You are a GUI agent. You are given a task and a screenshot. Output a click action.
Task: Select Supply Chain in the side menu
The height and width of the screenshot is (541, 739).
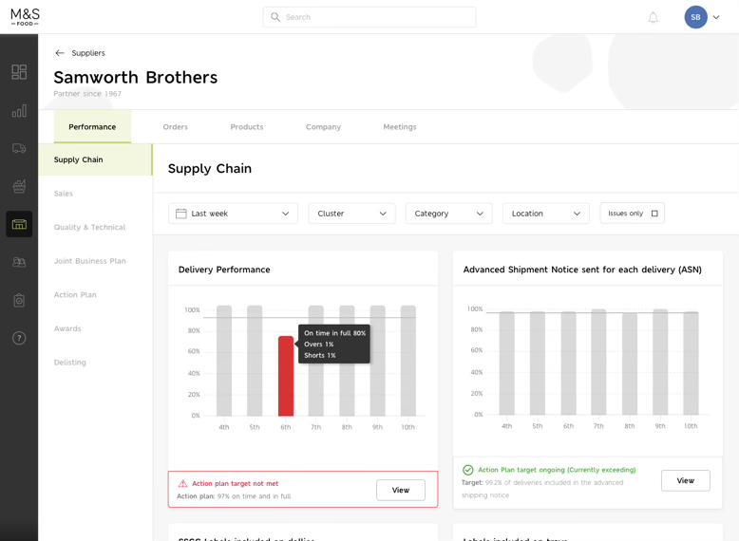(x=95, y=159)
